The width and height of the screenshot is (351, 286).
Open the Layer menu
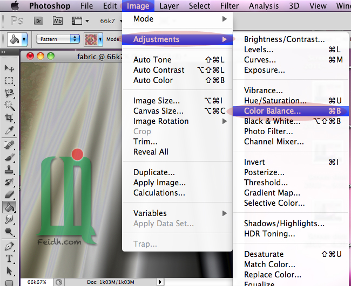[169, 5]
